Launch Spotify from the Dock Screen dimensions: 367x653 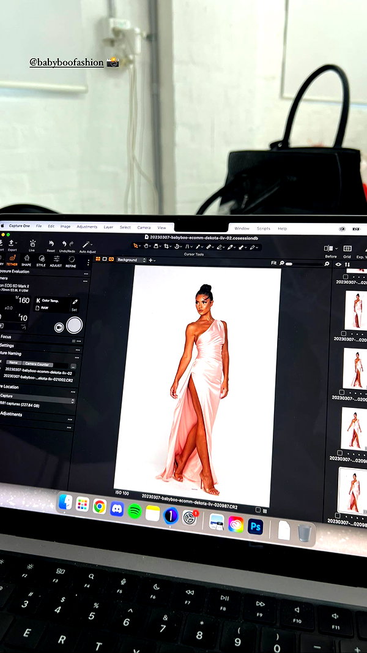click(x=135, y=511)
